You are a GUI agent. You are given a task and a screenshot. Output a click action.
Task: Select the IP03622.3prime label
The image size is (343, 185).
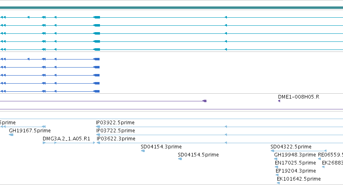tap(116, 139)
